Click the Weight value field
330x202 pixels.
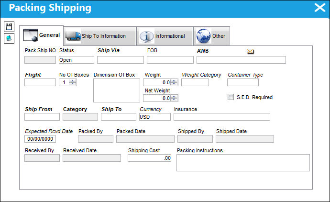[x=157, y=82]
